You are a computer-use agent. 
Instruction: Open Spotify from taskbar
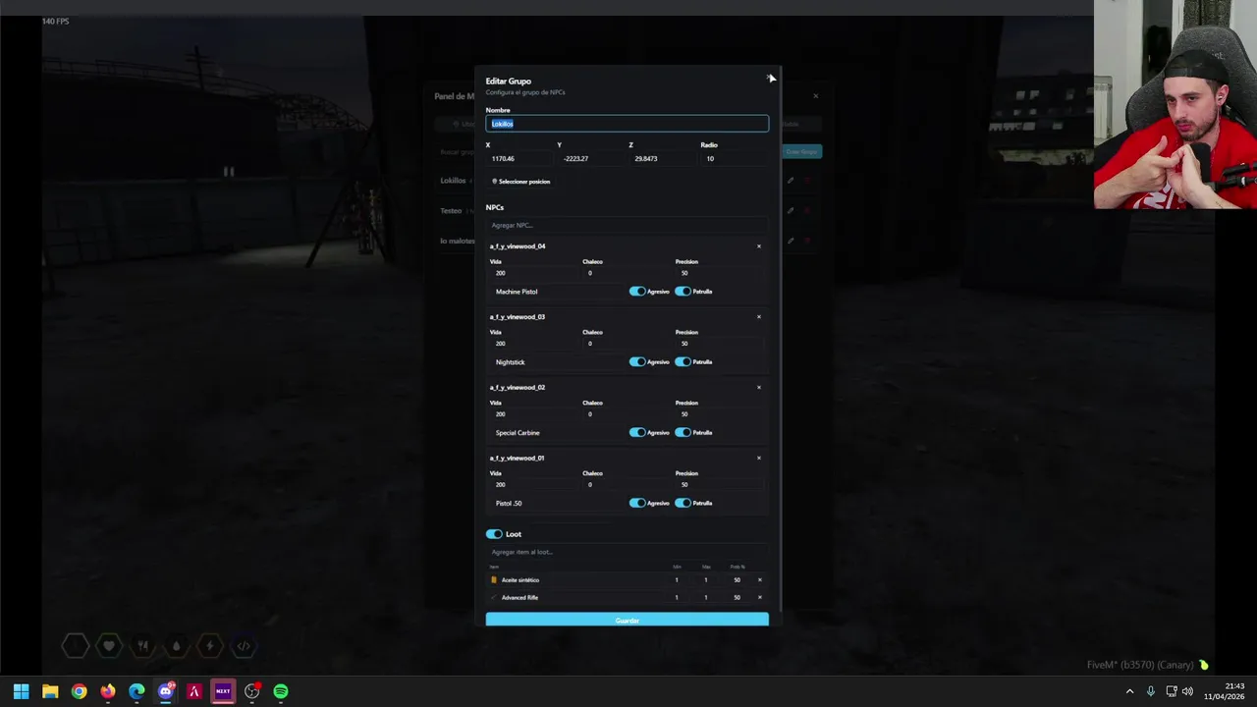[281, 691]
